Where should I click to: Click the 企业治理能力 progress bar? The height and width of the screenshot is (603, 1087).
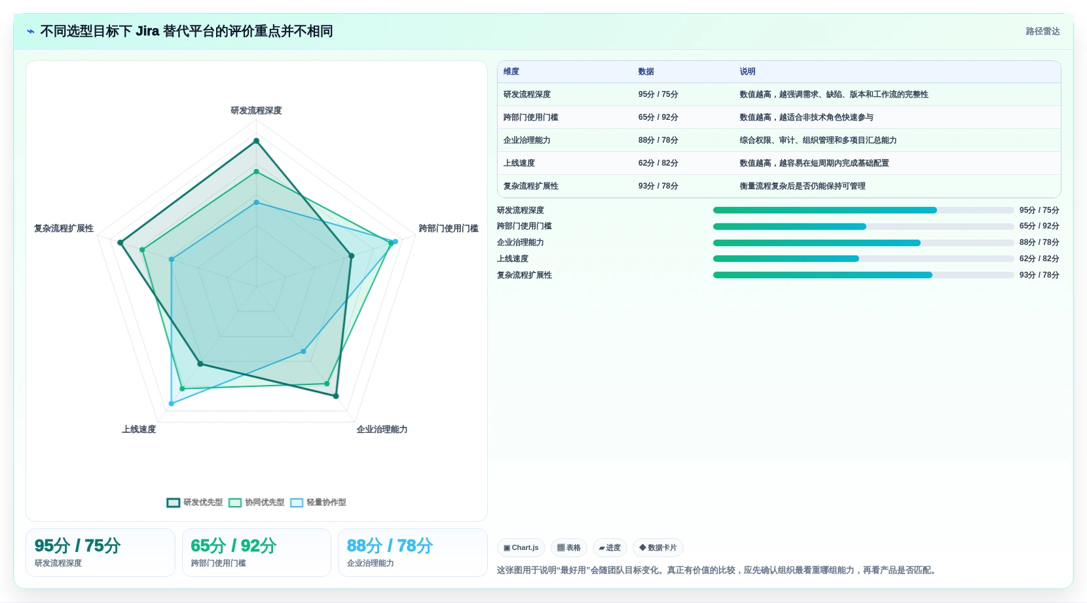point(863,243)
